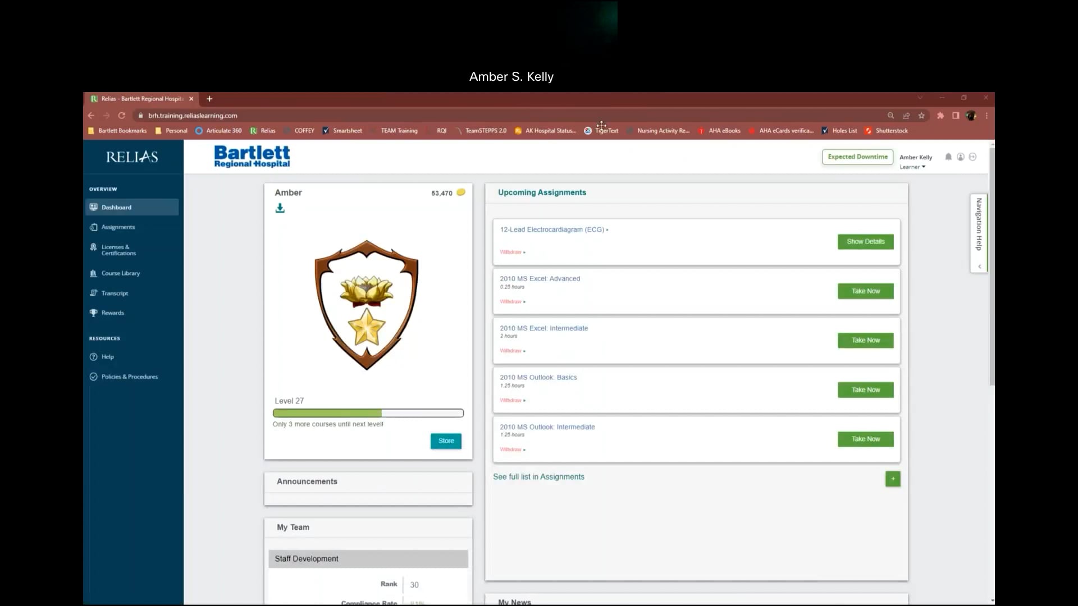View your Transcript

pyautogui.click(x=115, y=293)
